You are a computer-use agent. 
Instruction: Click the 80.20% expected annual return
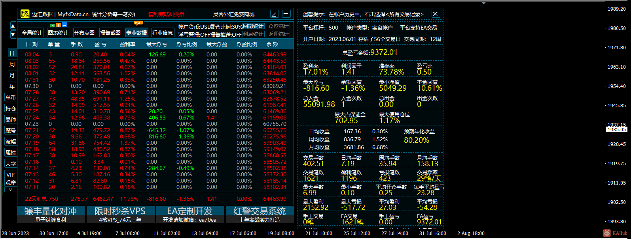[417, 140]
